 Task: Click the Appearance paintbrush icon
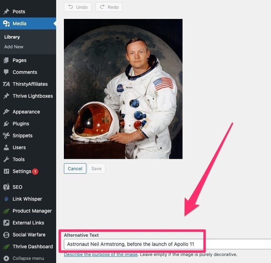coord(7,112)
